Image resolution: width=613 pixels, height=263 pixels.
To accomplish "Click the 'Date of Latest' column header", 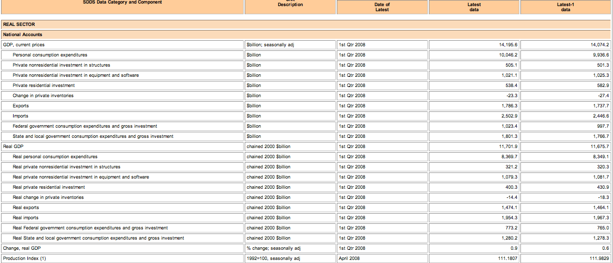I will click(382, 7).
